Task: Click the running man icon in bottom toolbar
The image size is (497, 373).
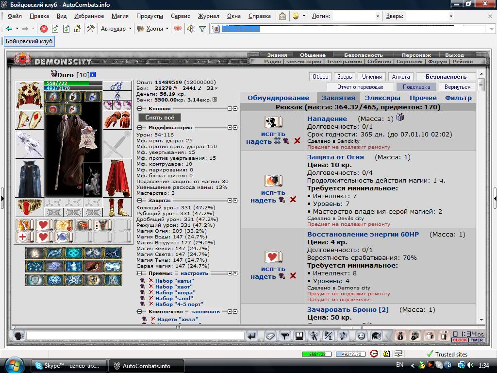Action: [x=314, y=336]
